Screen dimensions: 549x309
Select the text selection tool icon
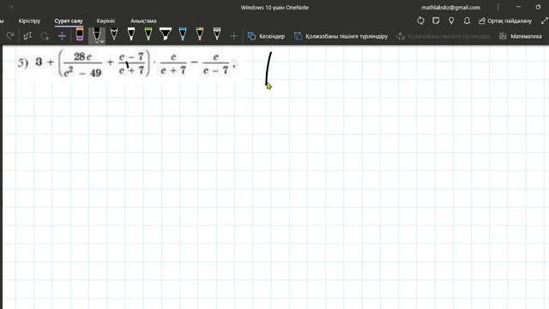point(27,36)
